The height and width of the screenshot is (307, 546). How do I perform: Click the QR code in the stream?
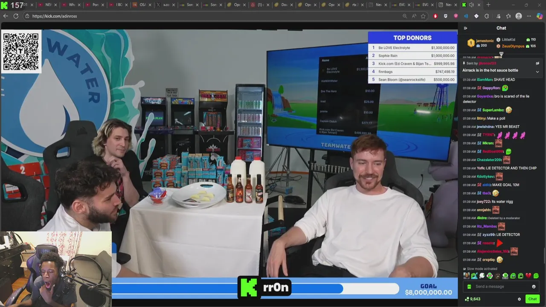click(21, 52)
